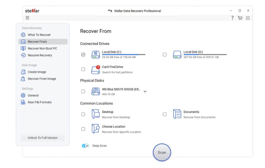Click the Resume Recovery icon
Image resolution: width=265 pixels, height=168 pixels.
click(x=23, y=55)
